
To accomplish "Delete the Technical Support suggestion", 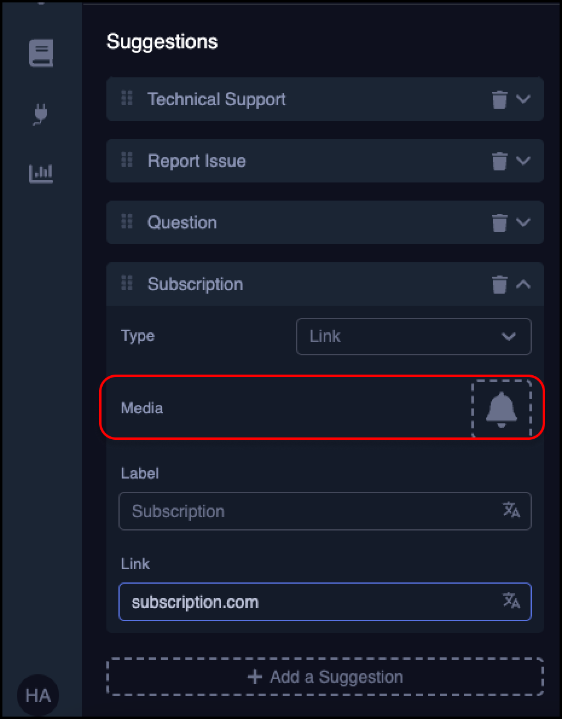I will coord(499,99).
